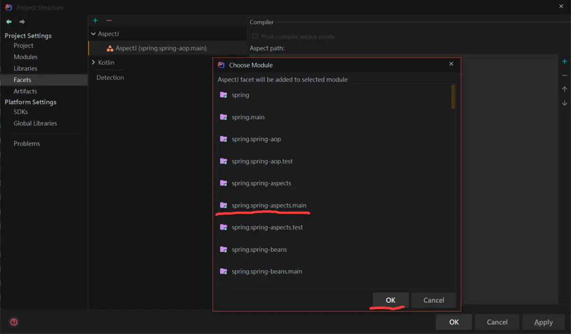Add aspect path entry with plus icon
The height and width of the screenshot is (334, 571).
[x=564, y=61]
